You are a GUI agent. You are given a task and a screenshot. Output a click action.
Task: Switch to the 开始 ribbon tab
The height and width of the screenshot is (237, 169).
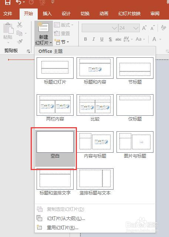point(28,14)
